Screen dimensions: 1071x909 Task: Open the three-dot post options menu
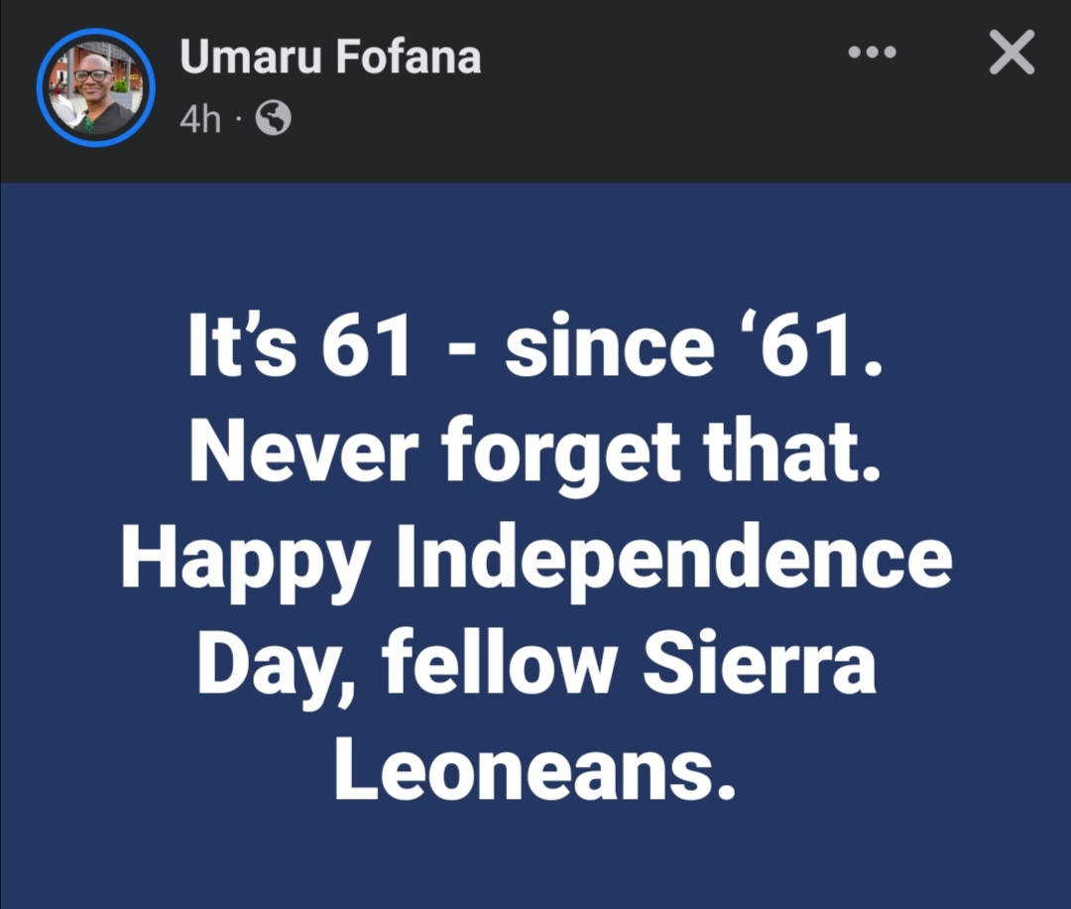(x=873, y=54)
